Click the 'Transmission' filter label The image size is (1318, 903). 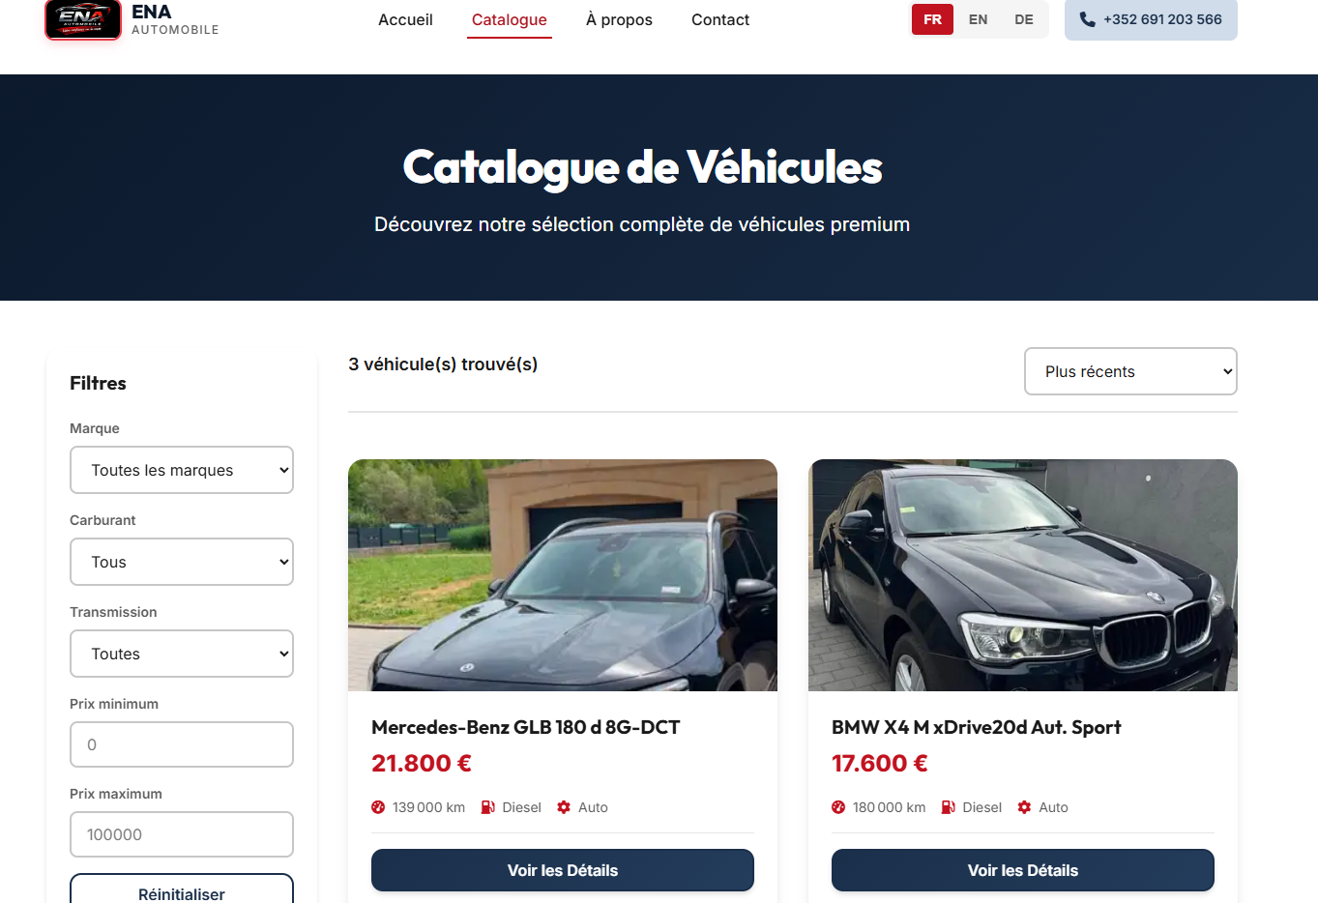click(113, 612)
